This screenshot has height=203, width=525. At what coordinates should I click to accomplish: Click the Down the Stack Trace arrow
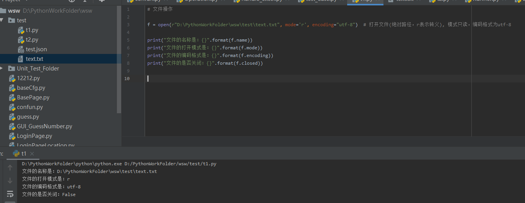click(x=10, y=181)
